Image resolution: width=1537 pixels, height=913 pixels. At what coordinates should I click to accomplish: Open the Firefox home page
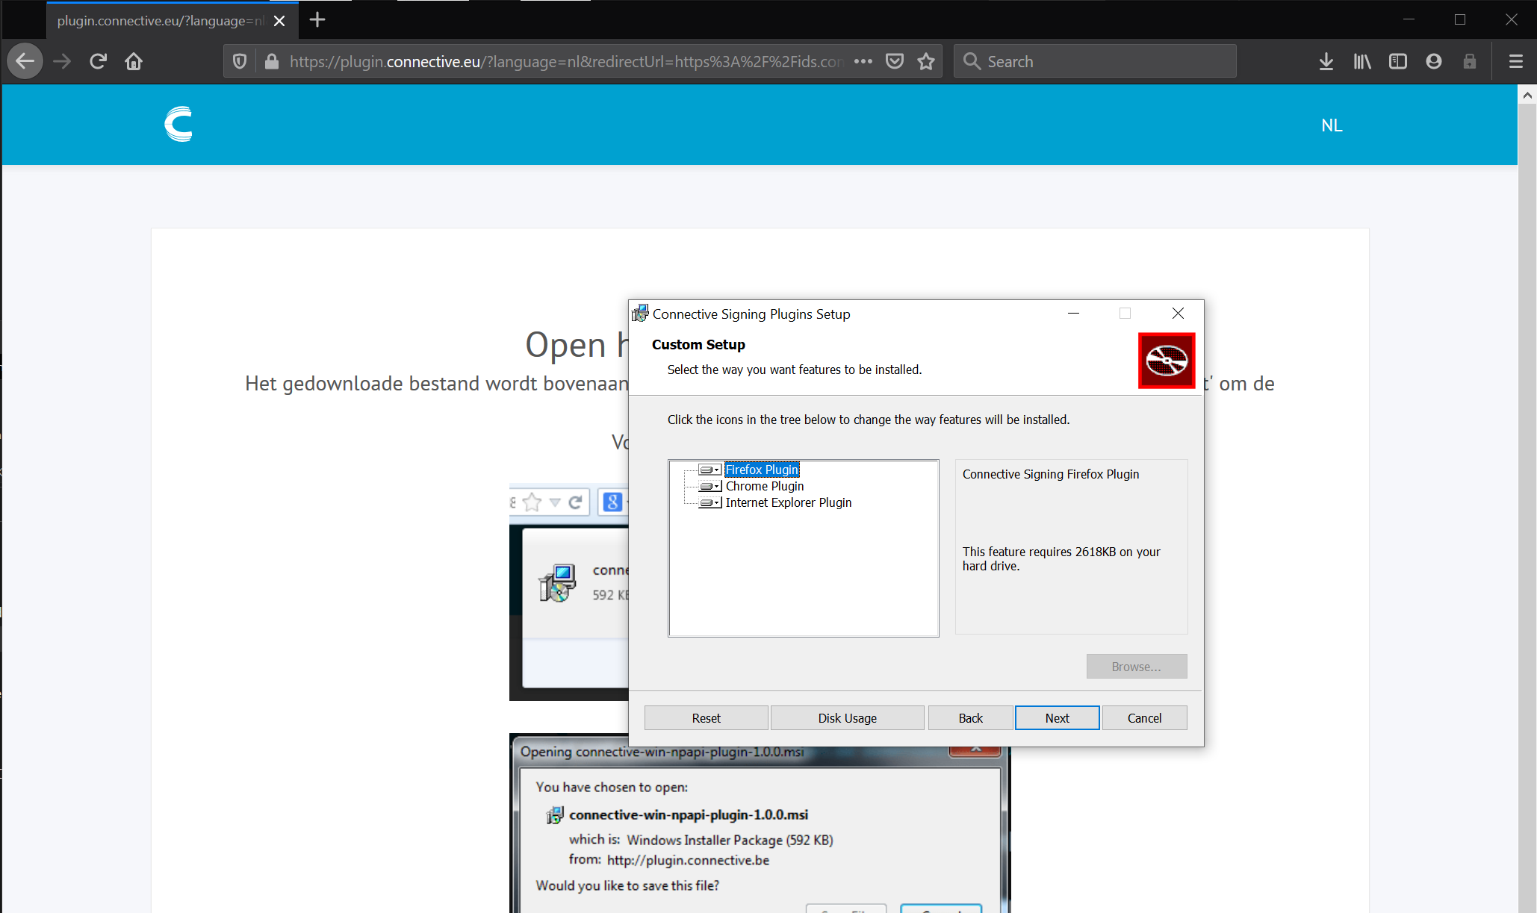tap(134, 61)
